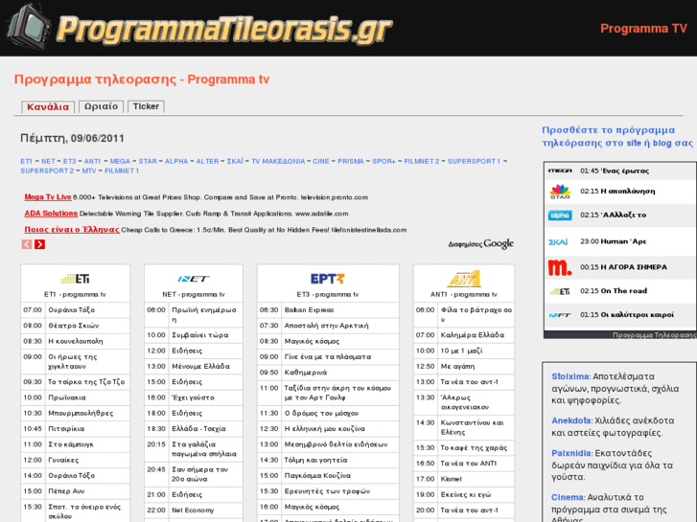
Task: Open the EPT3 channel logo
Action: (x=328, y=279)
